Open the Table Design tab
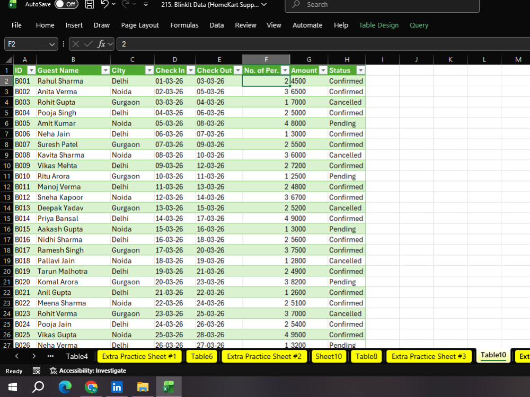The height and width of the screenshot is (397, 530). (378, 25)
